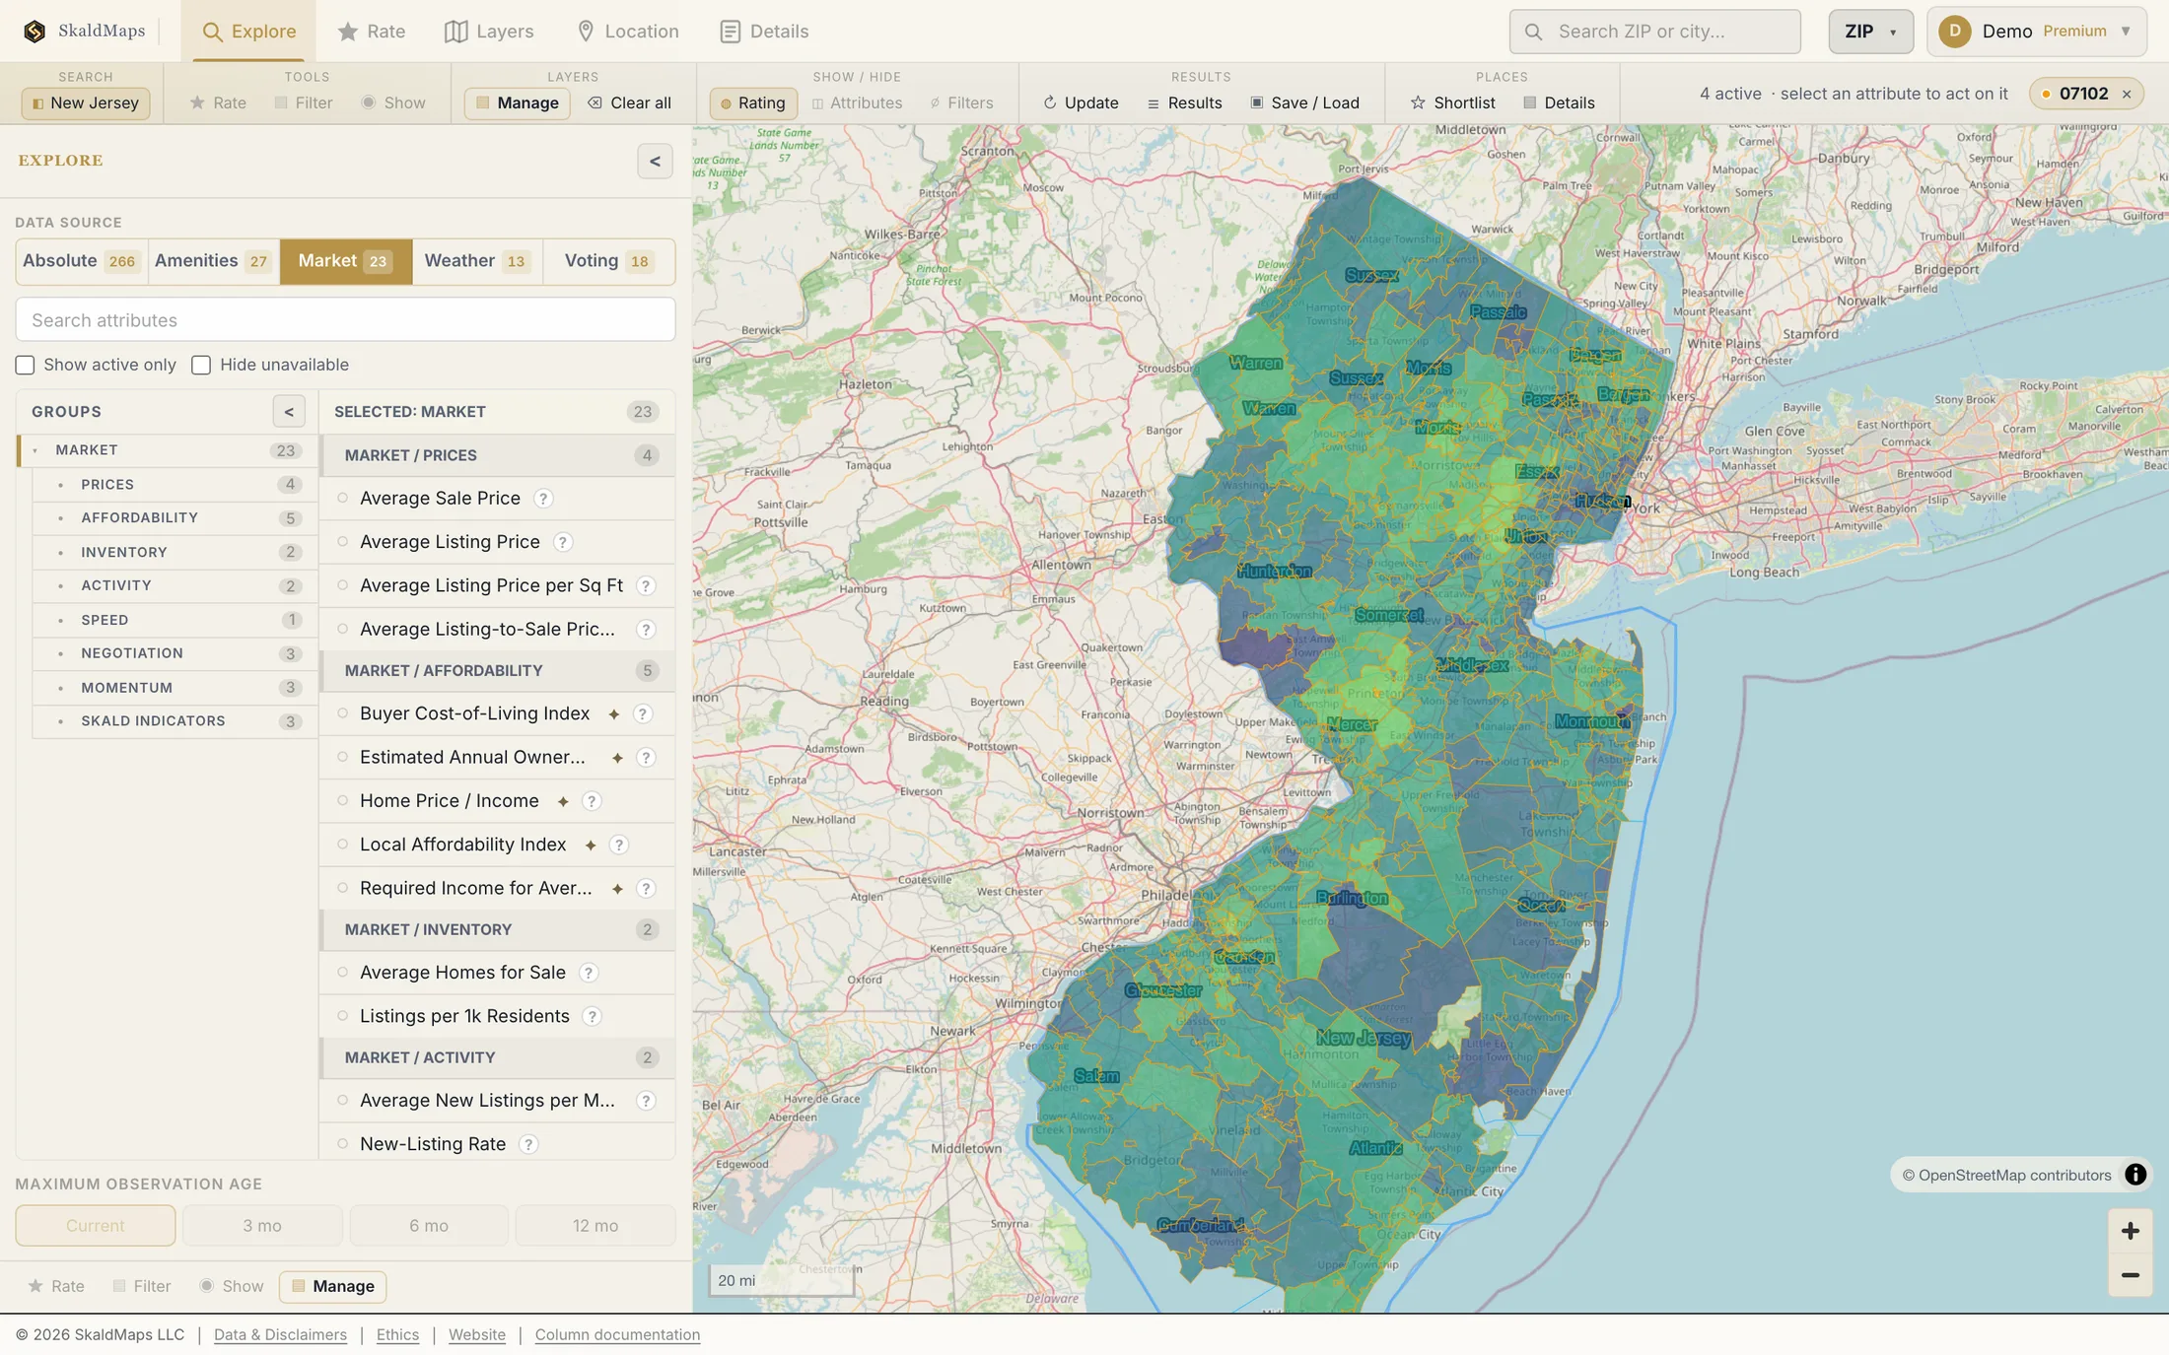Image resolution: width=2169 pixels, height=1355 pixels.
Task: Collapse MARKET / PRICES section header
Action: [497, 455]
